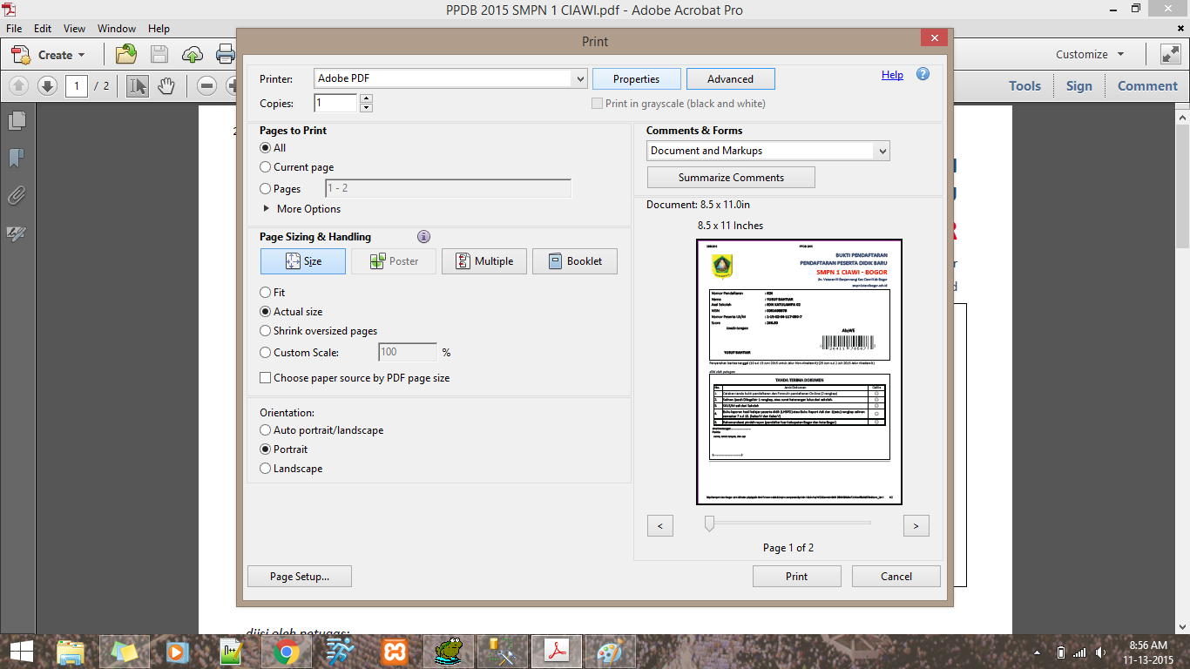The height and width of the screenshot is (669, 1190).
Task: Select the Size page sizing mode
Action: coord(302,260)
